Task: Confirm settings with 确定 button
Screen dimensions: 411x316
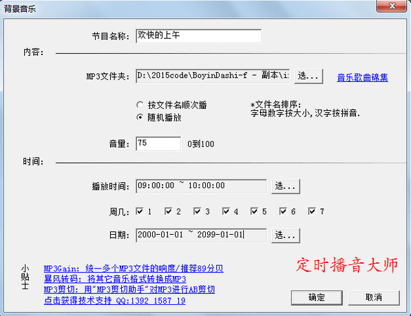Action: (317, 297)
